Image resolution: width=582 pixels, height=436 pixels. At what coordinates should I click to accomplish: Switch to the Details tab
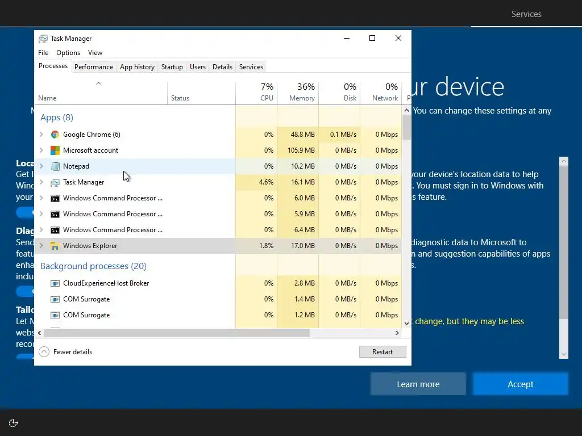(222, 67)
